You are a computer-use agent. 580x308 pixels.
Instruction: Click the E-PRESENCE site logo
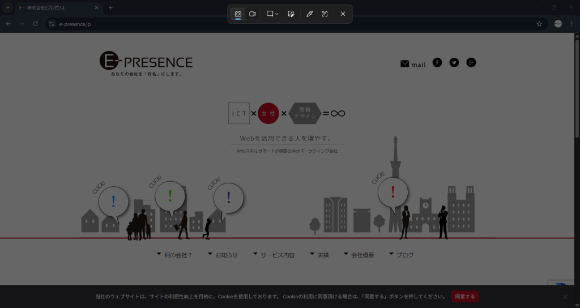[146, 63]
